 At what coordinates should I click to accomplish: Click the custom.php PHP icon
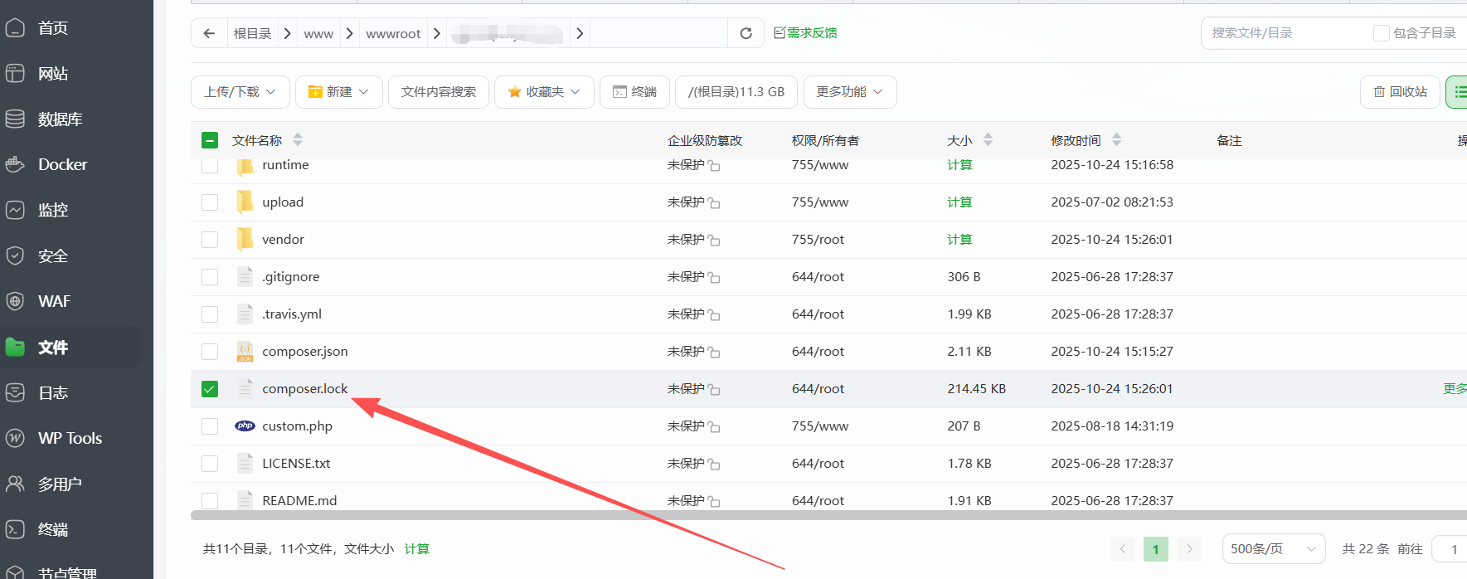245,426
